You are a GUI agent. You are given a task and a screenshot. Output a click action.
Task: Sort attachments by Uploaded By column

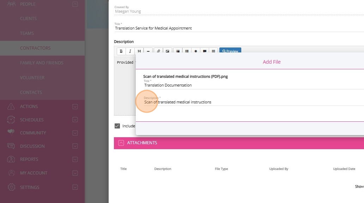click(279, 169)
